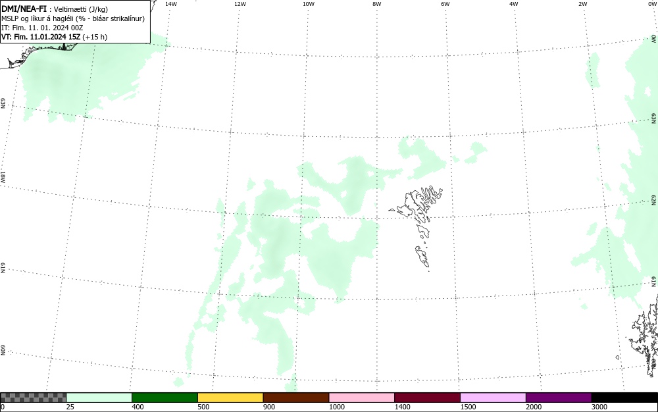
Task: Click the 62N latitude label on right edge
Action: tap(654, 199)
